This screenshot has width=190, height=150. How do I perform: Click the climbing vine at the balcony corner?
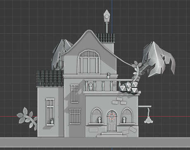click(x=137, y=71)
